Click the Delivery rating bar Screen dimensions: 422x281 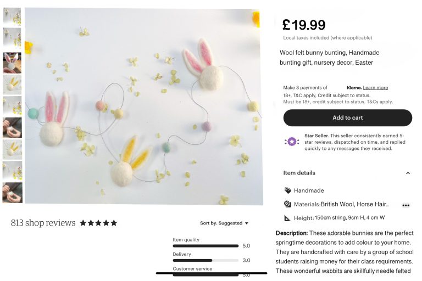click(206, 260)
